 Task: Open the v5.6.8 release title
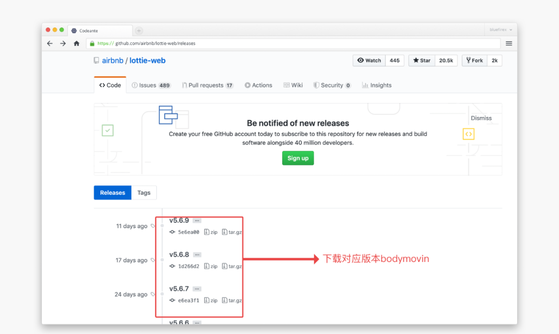pyautogui.click(x=179, y=255)
